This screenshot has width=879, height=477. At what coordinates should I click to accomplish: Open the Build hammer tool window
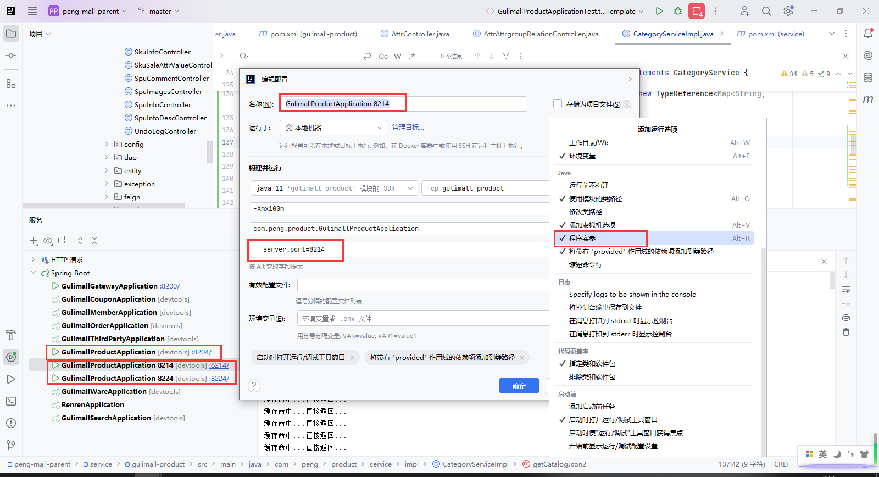click(x=11, y=335)
